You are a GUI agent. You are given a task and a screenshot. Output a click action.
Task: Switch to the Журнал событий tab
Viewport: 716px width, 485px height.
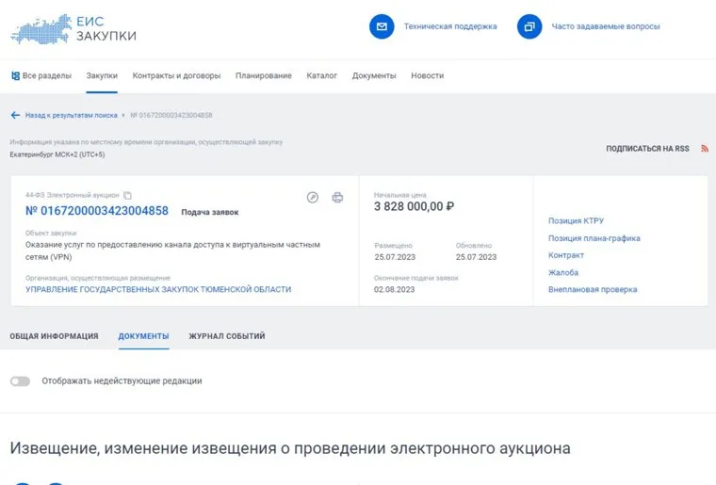pos(226,336)
